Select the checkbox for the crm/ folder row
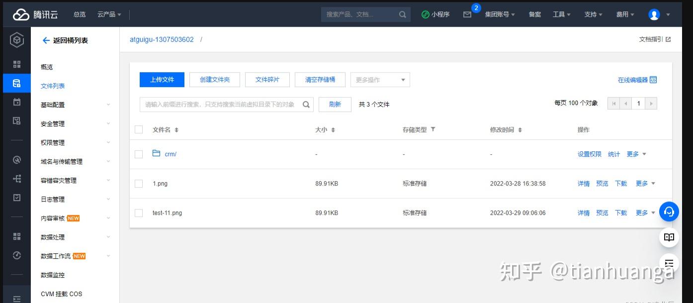Screen dimensions: 693x303 [x=139, y=154]
